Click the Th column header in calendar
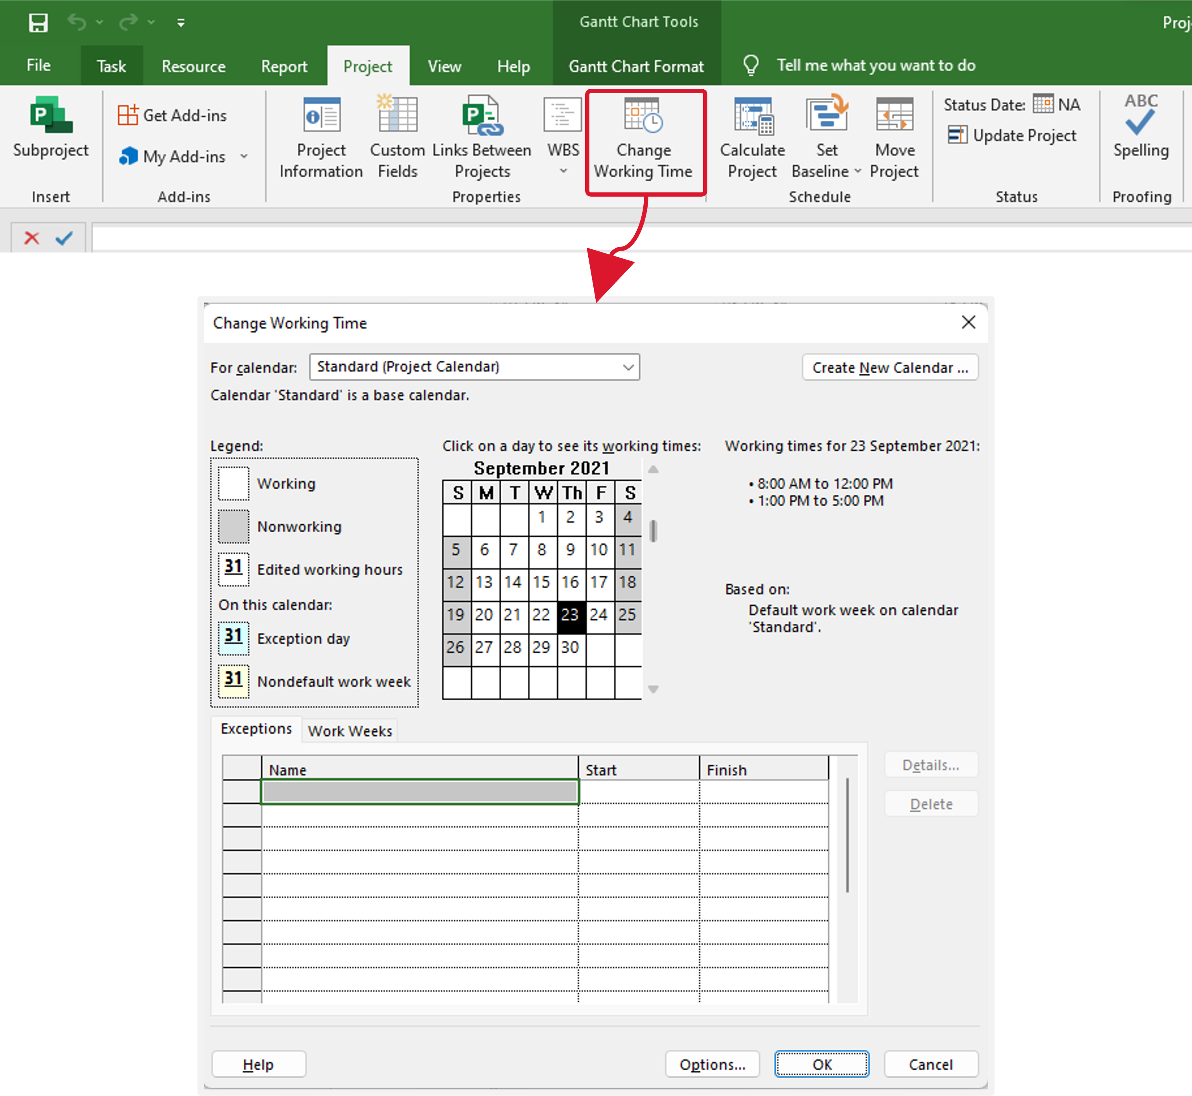The height and width of the screenshot is (1096, 1192). coord(572,493)
